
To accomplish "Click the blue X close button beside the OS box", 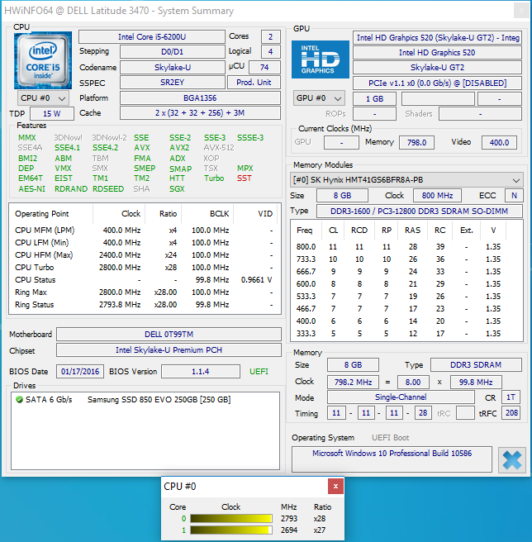I will [x=511, y=460].
